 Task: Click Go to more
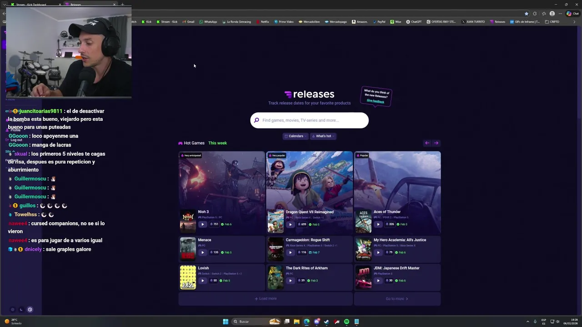[397, 299]
